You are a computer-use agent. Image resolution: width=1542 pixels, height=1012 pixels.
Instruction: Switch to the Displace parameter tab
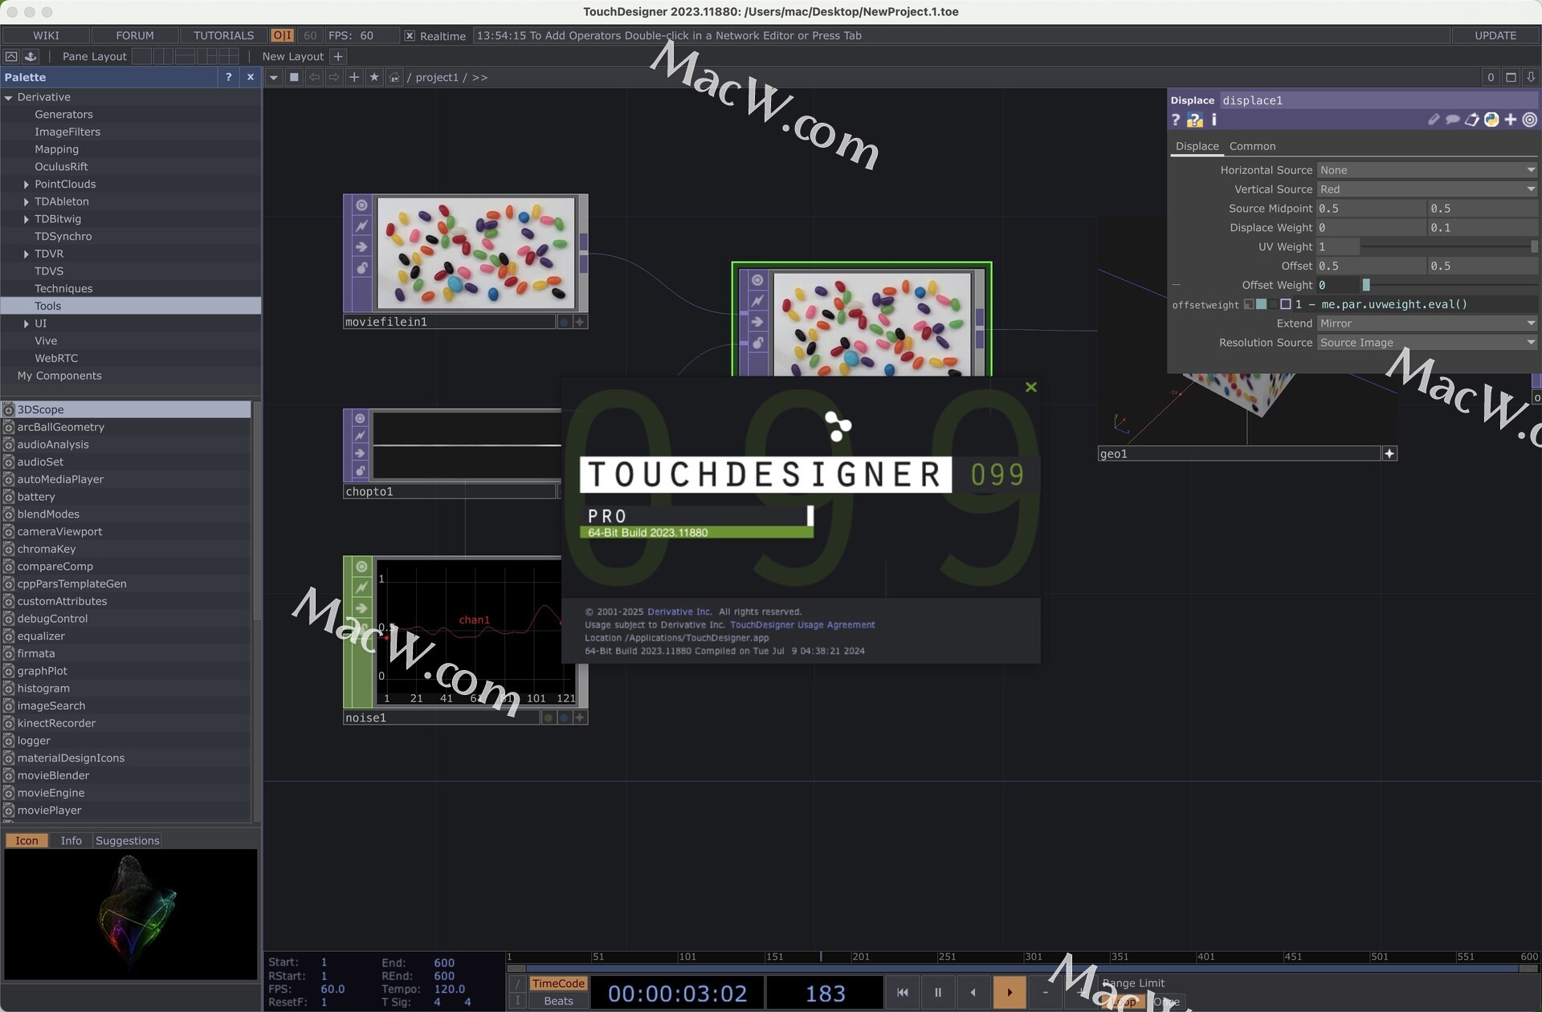click(1197, 146)
